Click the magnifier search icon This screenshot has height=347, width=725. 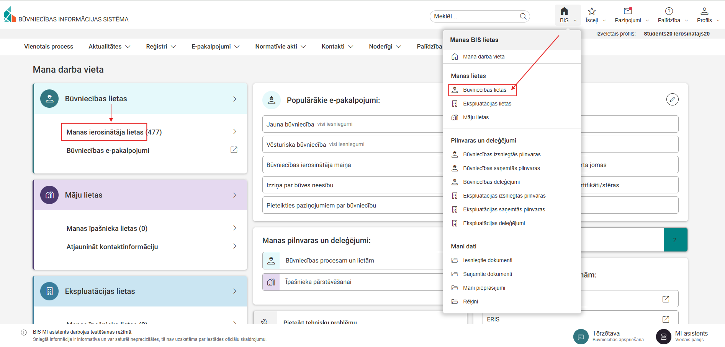(523, 16)
